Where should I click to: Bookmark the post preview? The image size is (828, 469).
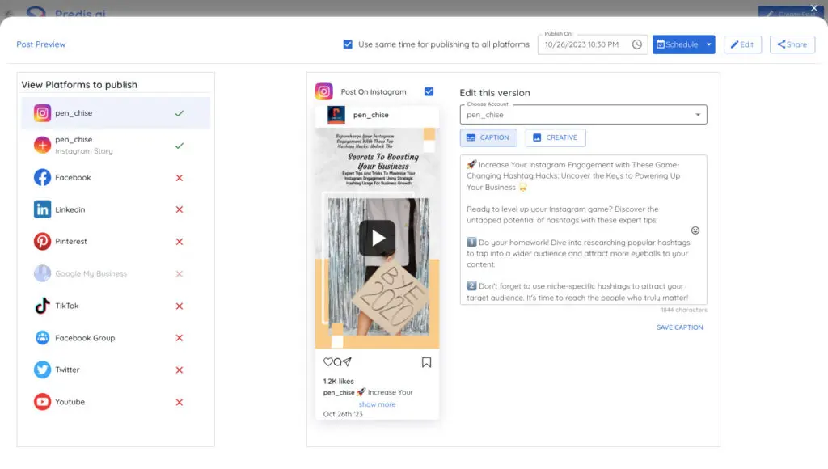[x=426, y=362]
